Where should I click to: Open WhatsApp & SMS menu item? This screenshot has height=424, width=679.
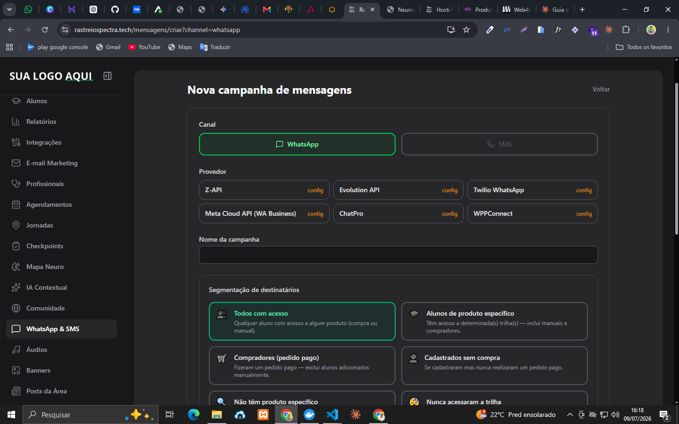[x=61, y=329]
